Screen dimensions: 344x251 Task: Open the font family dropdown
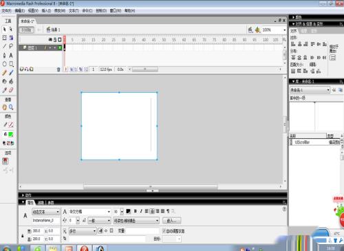(x=89, y=212)
